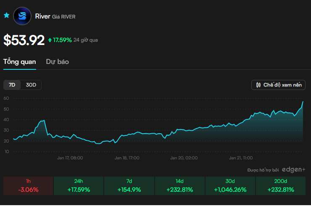This screenshot has height=206, width=311.
Task: Click the green up arrow beside 17.59%
Action: tap(50, 40)
